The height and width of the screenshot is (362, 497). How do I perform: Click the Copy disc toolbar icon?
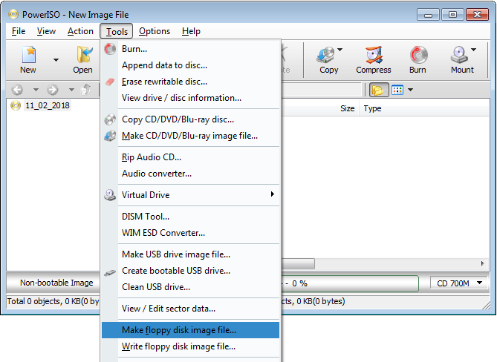(326, 54)
